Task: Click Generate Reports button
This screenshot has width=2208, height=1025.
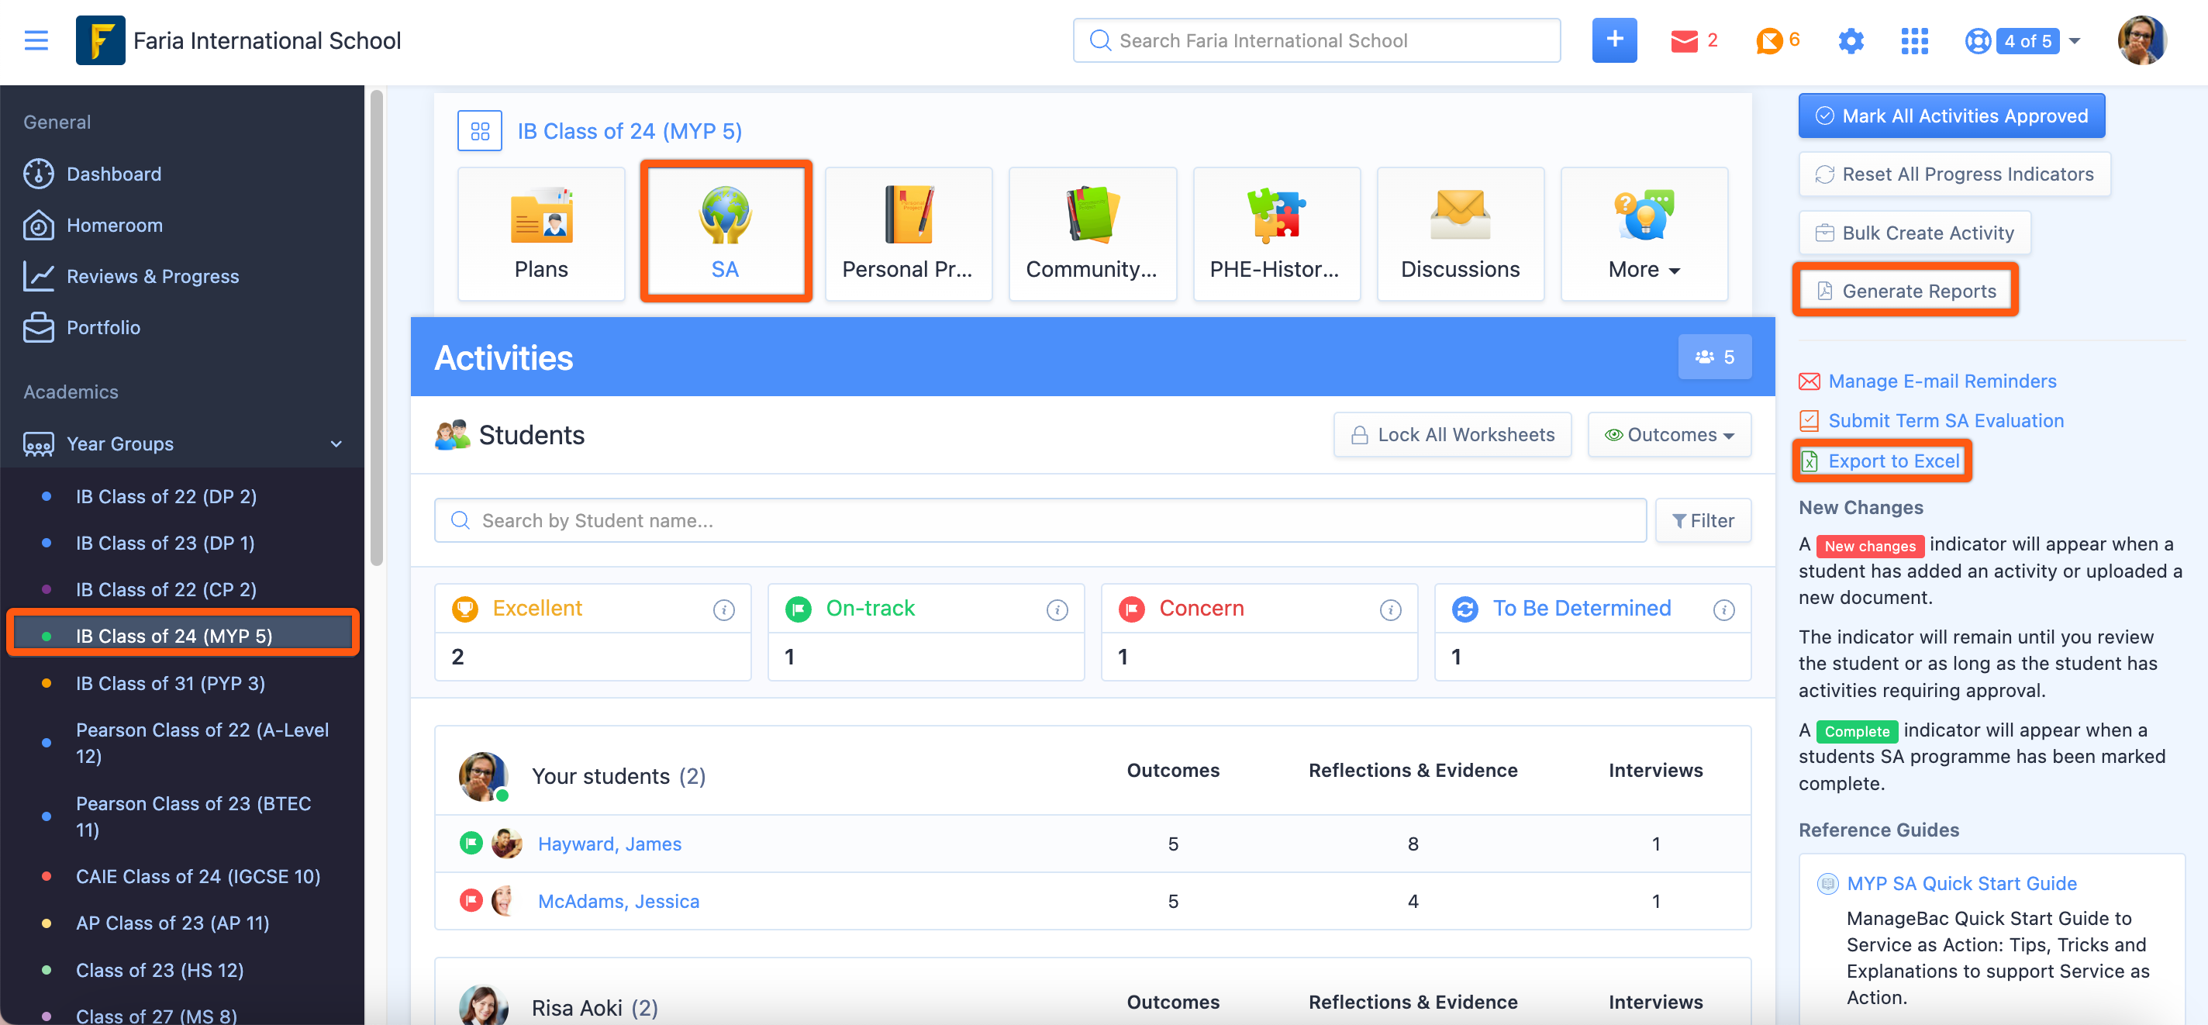Action: click(1905, 291)
